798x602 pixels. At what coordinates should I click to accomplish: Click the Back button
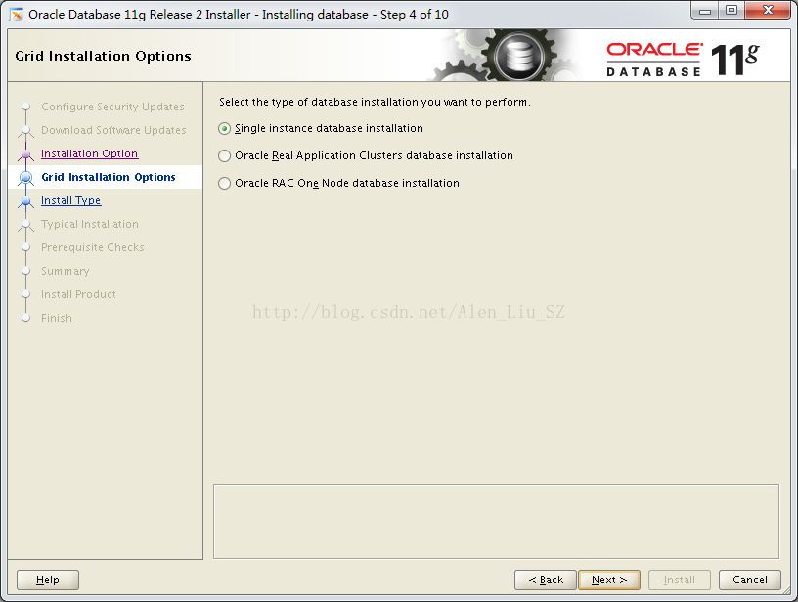click(x=546, y=580)
